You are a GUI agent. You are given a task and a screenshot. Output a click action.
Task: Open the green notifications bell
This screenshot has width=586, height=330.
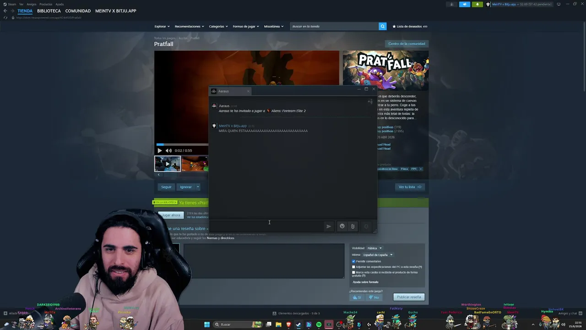tap(477, 4)
